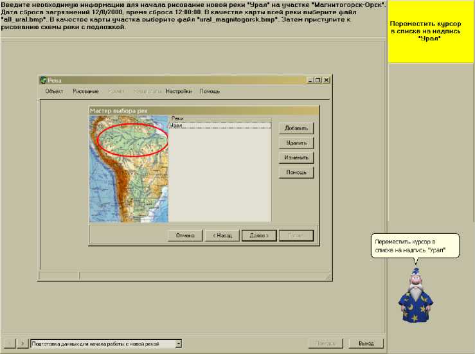The height and width of the screenshot is (354, 475).
Task: Open the Рисование menu
Action: pos(85,91)
